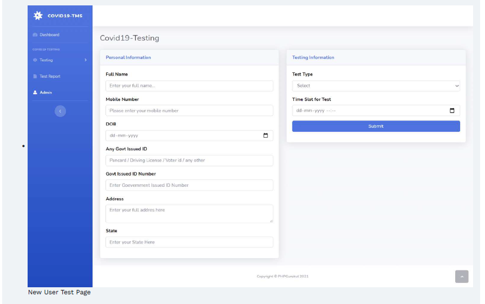This screenshot has height=304, width=485.
Task: Focus the State input field
Action: tap(189, 242)
